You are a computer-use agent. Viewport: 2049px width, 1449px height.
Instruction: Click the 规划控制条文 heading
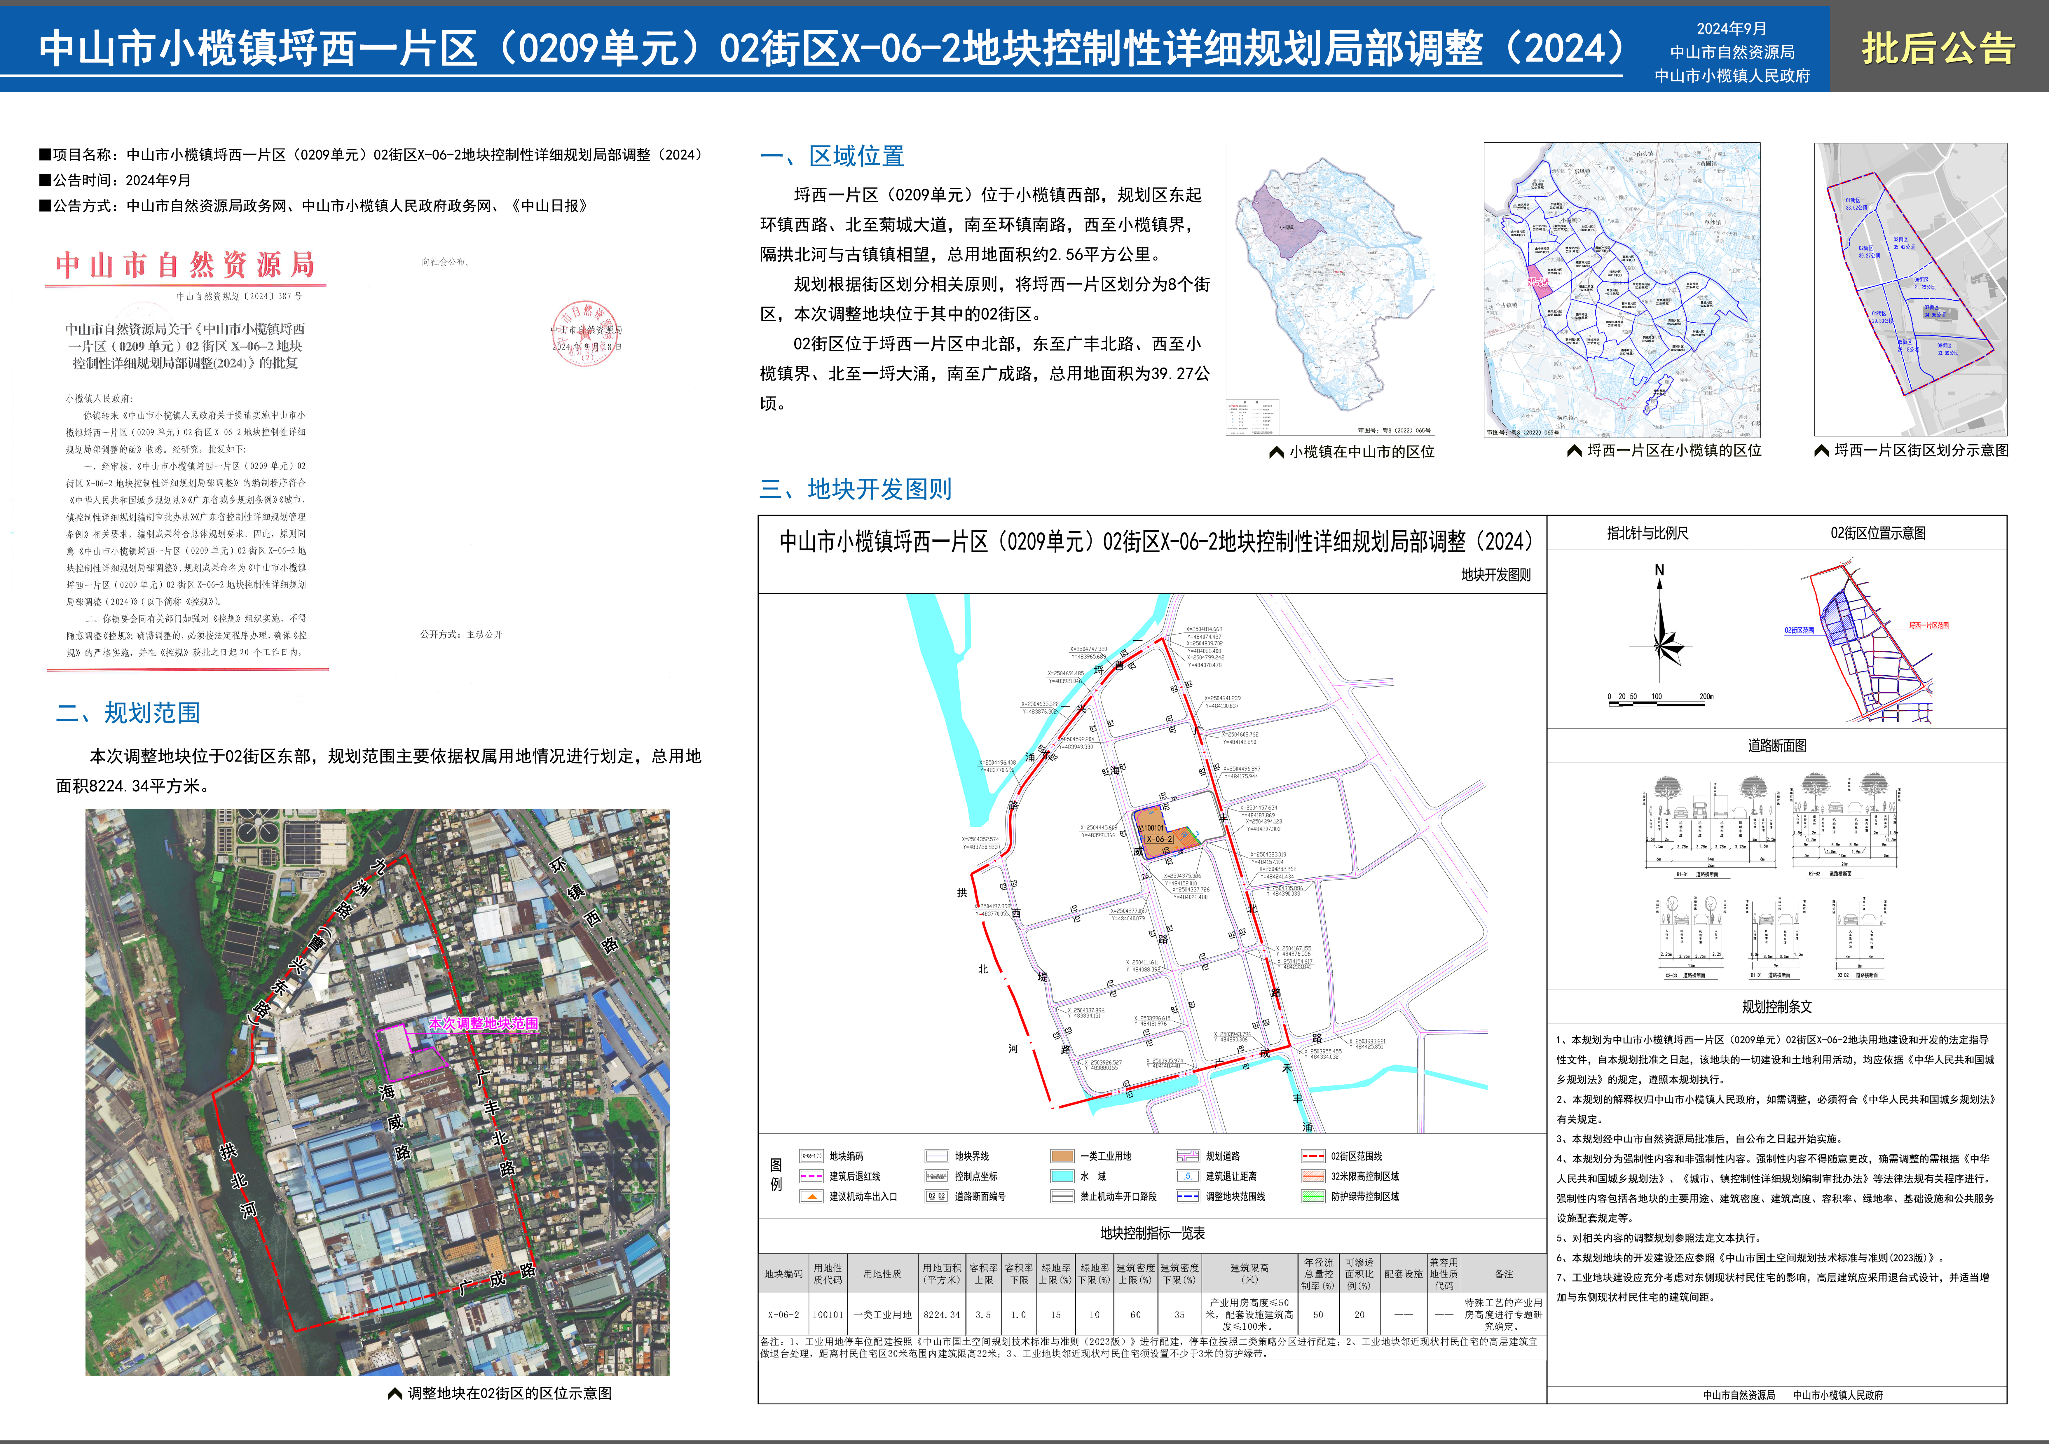click(x=1777, y=1006)
